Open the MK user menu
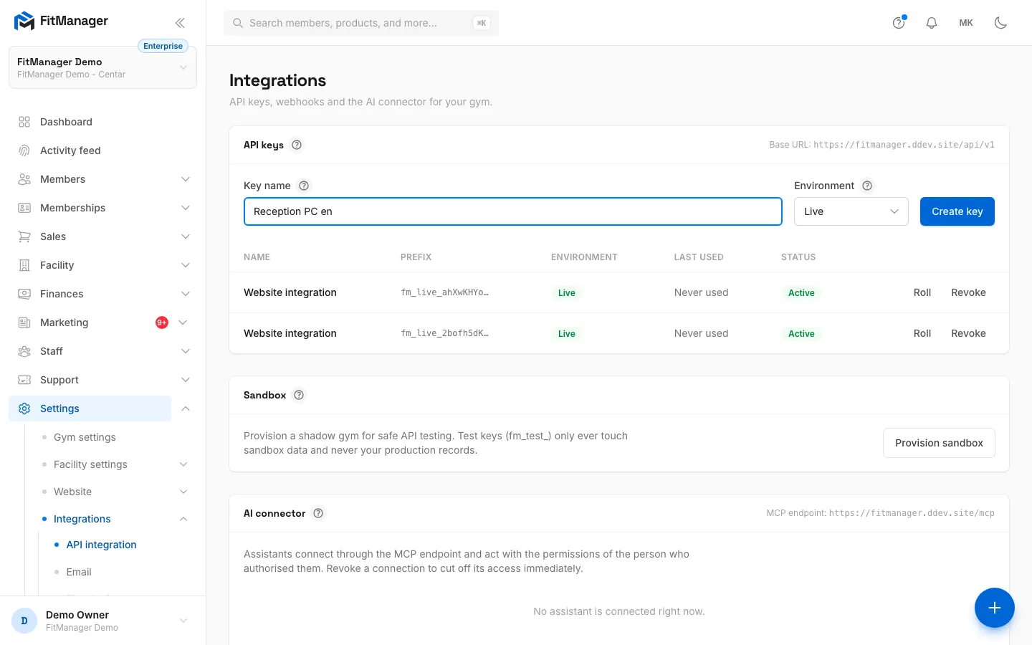Screen dimensions: 1032x645 (966, 23)
